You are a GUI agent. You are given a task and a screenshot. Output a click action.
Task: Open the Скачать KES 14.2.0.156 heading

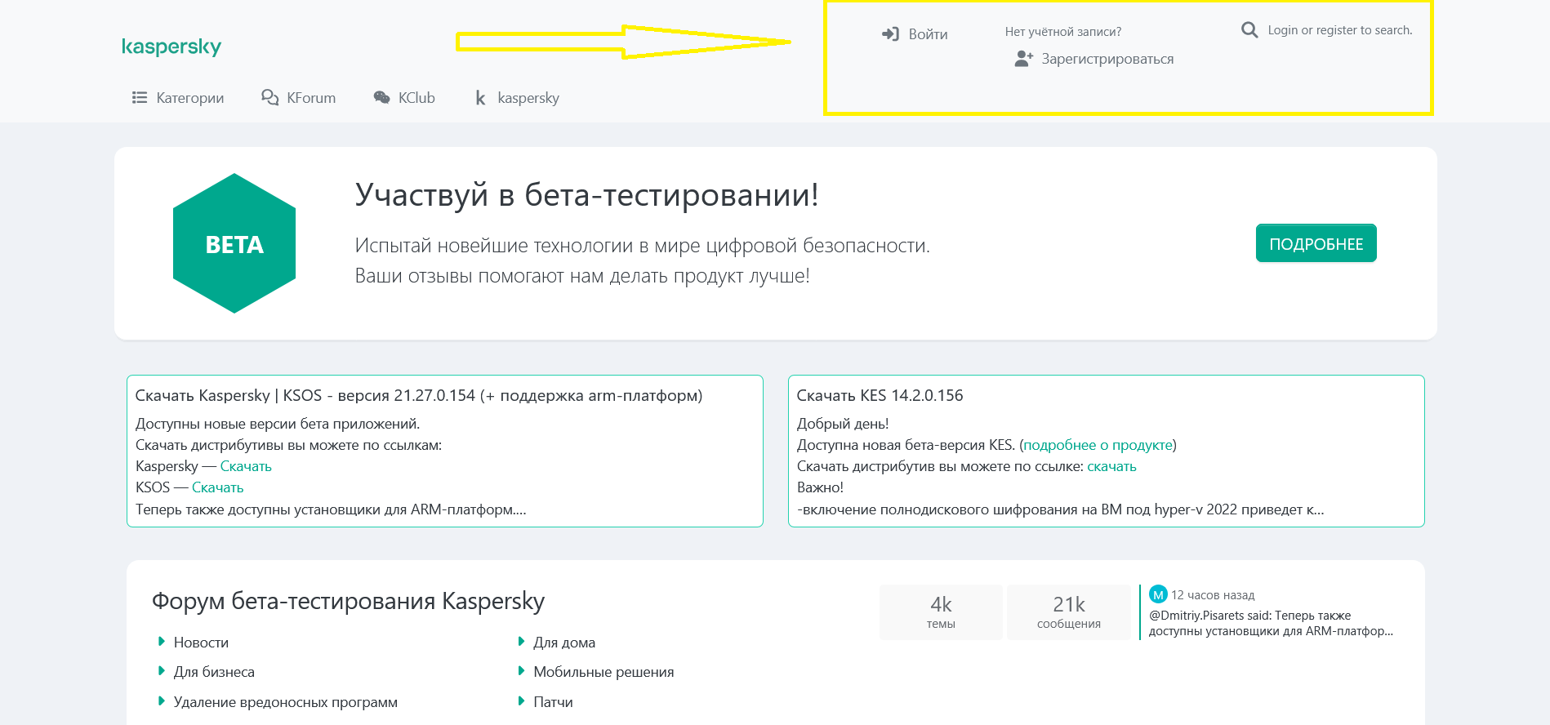[880, 395]
